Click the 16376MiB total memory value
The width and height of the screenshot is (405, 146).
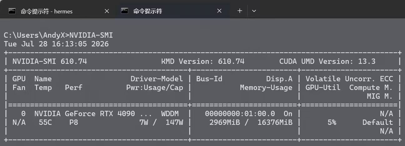point(275,122)
